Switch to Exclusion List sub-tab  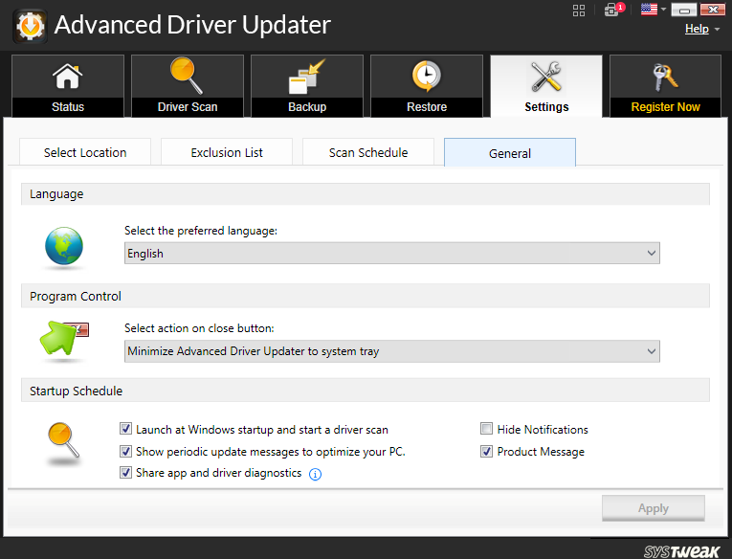227,152
